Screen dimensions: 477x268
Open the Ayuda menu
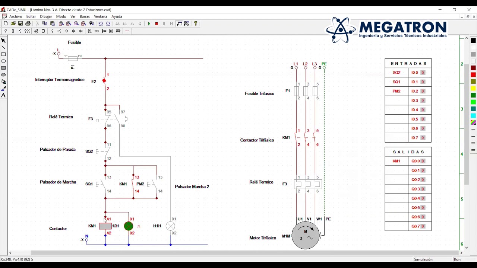[x=117, y=16]
